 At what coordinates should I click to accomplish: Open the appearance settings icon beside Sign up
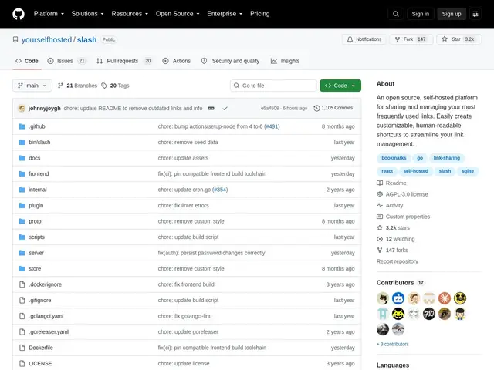(x=475, y=14)
